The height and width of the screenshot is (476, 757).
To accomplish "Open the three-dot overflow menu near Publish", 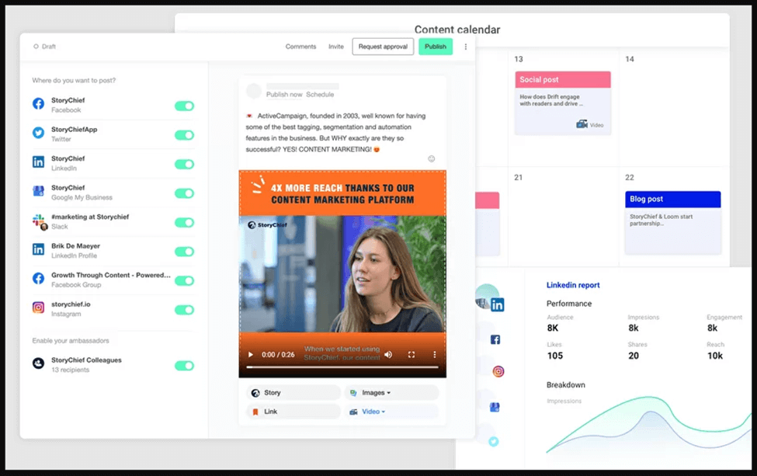I will pyautogui.click(x=464, y=47).
